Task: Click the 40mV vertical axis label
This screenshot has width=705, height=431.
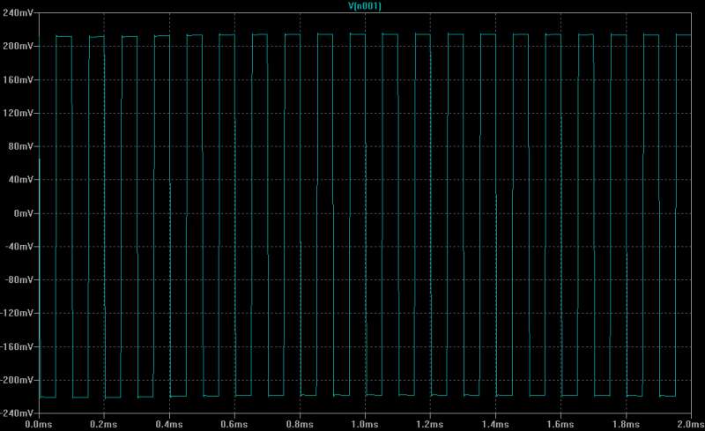Action: [20, 180]
